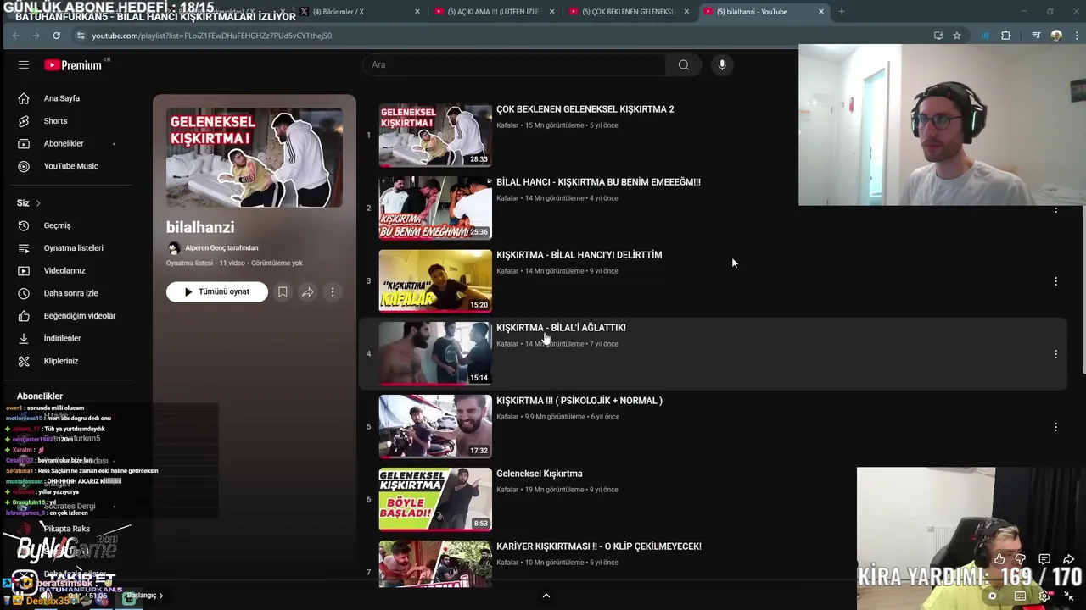The height and width of the screenshot is (610, 1086).
Task: Exit fullscreen in video player
Action: tap(1068, 596)
